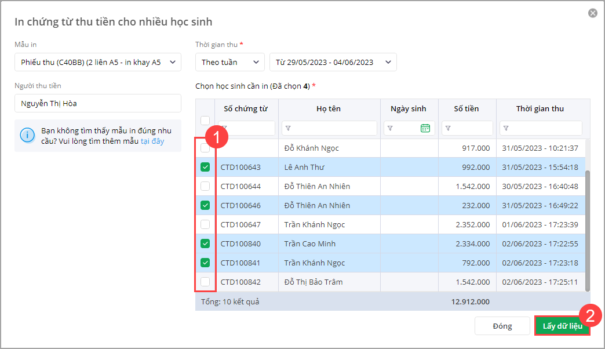Tick the checkbox for CTD100842 Đỗ Thị Bảo Trâm
Viewport: 605px width, 349px height.
(205, 282)
